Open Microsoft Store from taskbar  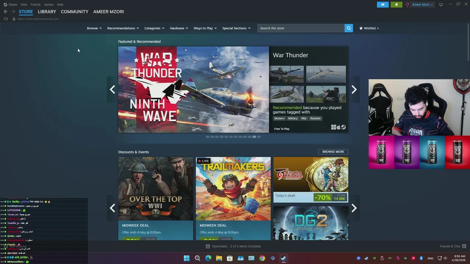coord(230,258)
